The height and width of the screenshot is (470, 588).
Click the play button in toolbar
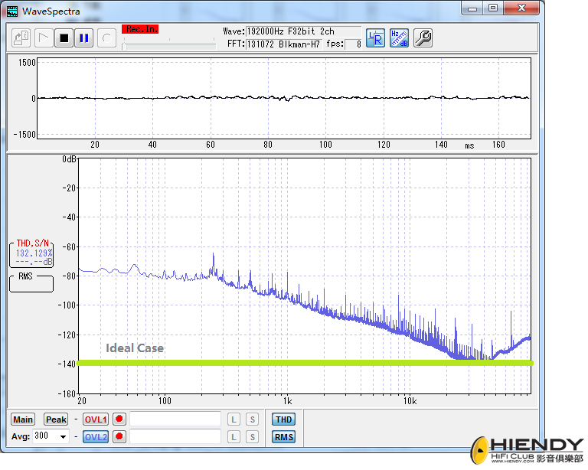point(44,38)
